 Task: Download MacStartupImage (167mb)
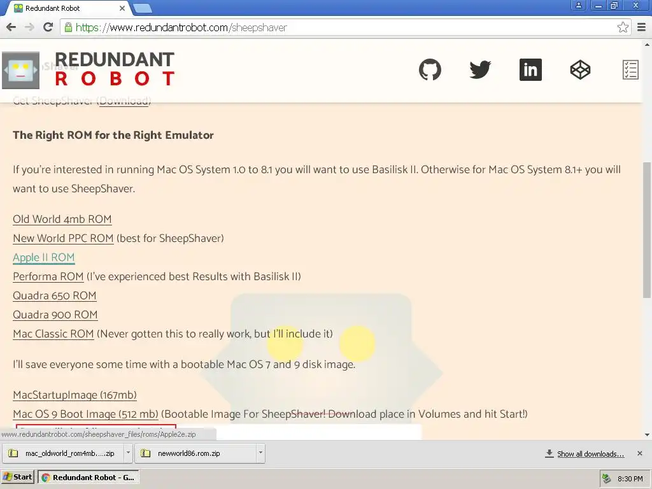tap(75, 395)
